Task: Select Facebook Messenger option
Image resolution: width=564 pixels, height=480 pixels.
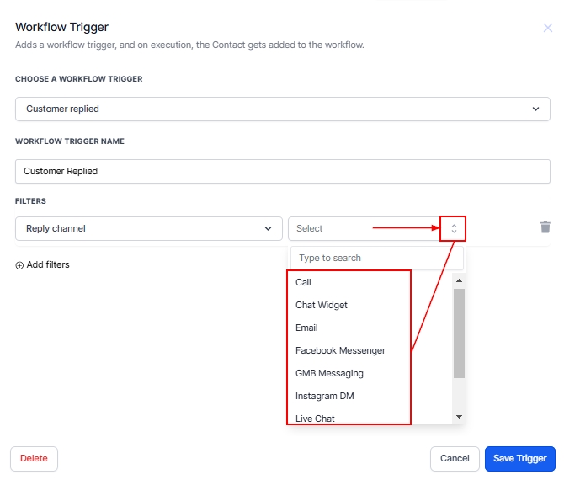Action: click(x=340, y=350)
